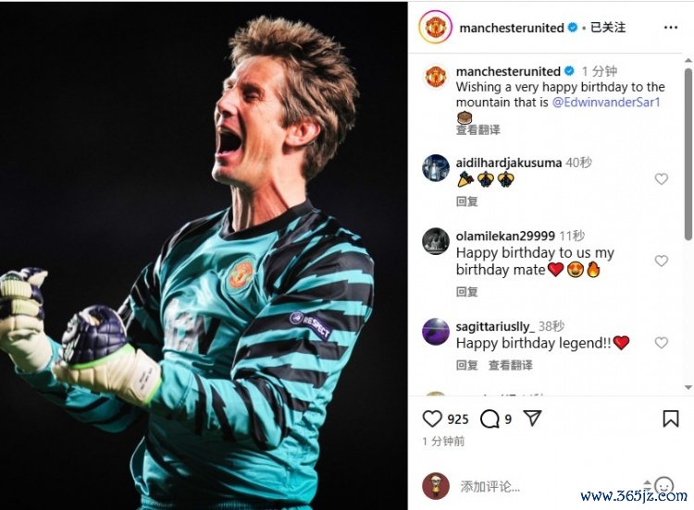Click the comments scrollbar down arrow

point(688,388)
